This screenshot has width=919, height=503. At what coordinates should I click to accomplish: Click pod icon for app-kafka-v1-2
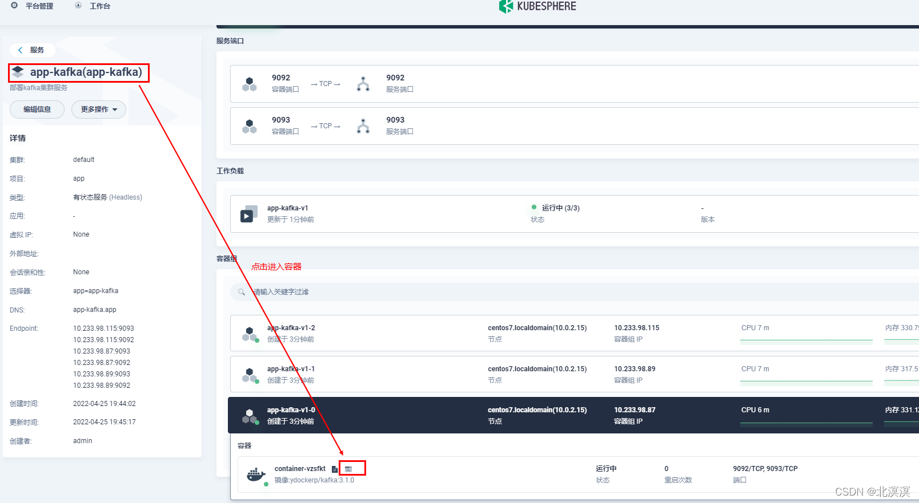coord(250,334)
